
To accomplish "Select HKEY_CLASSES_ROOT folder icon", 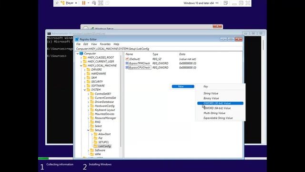I will [85, 57].
